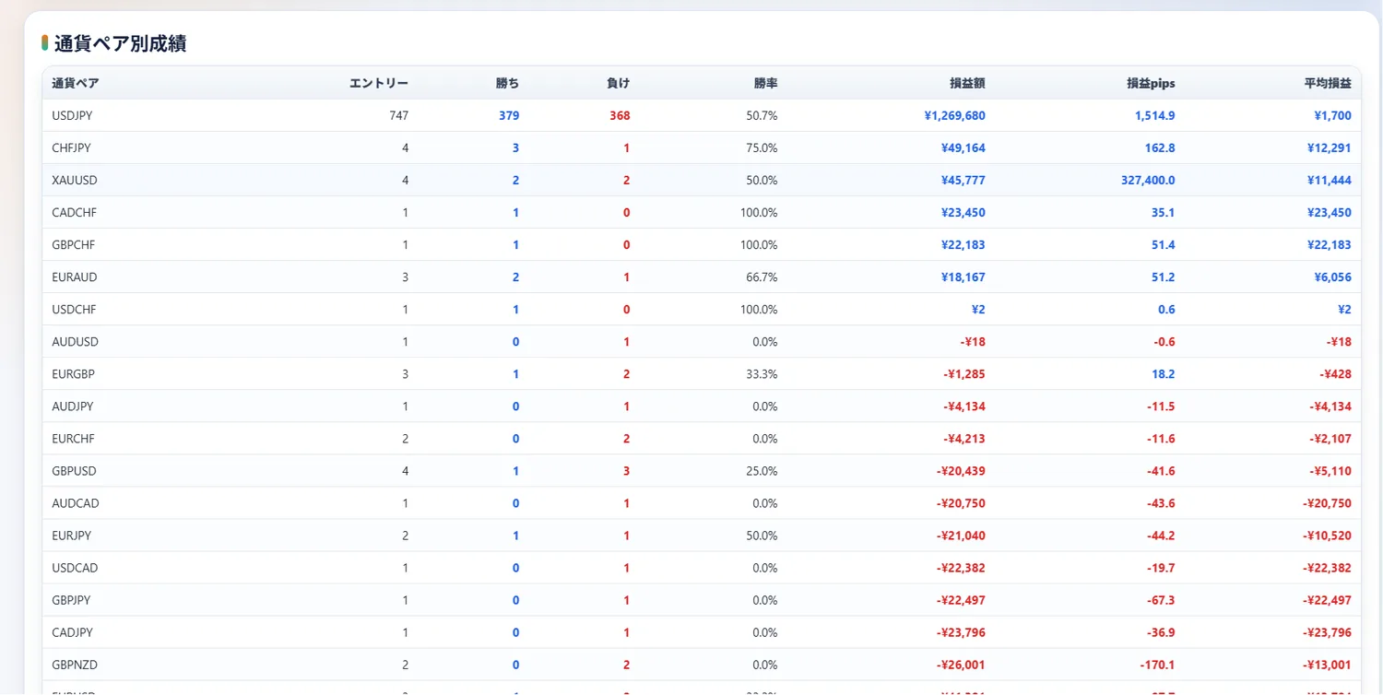Click the エントリー column header
Viewport: 1383px width, 695px height.
[x=379, y=83]
